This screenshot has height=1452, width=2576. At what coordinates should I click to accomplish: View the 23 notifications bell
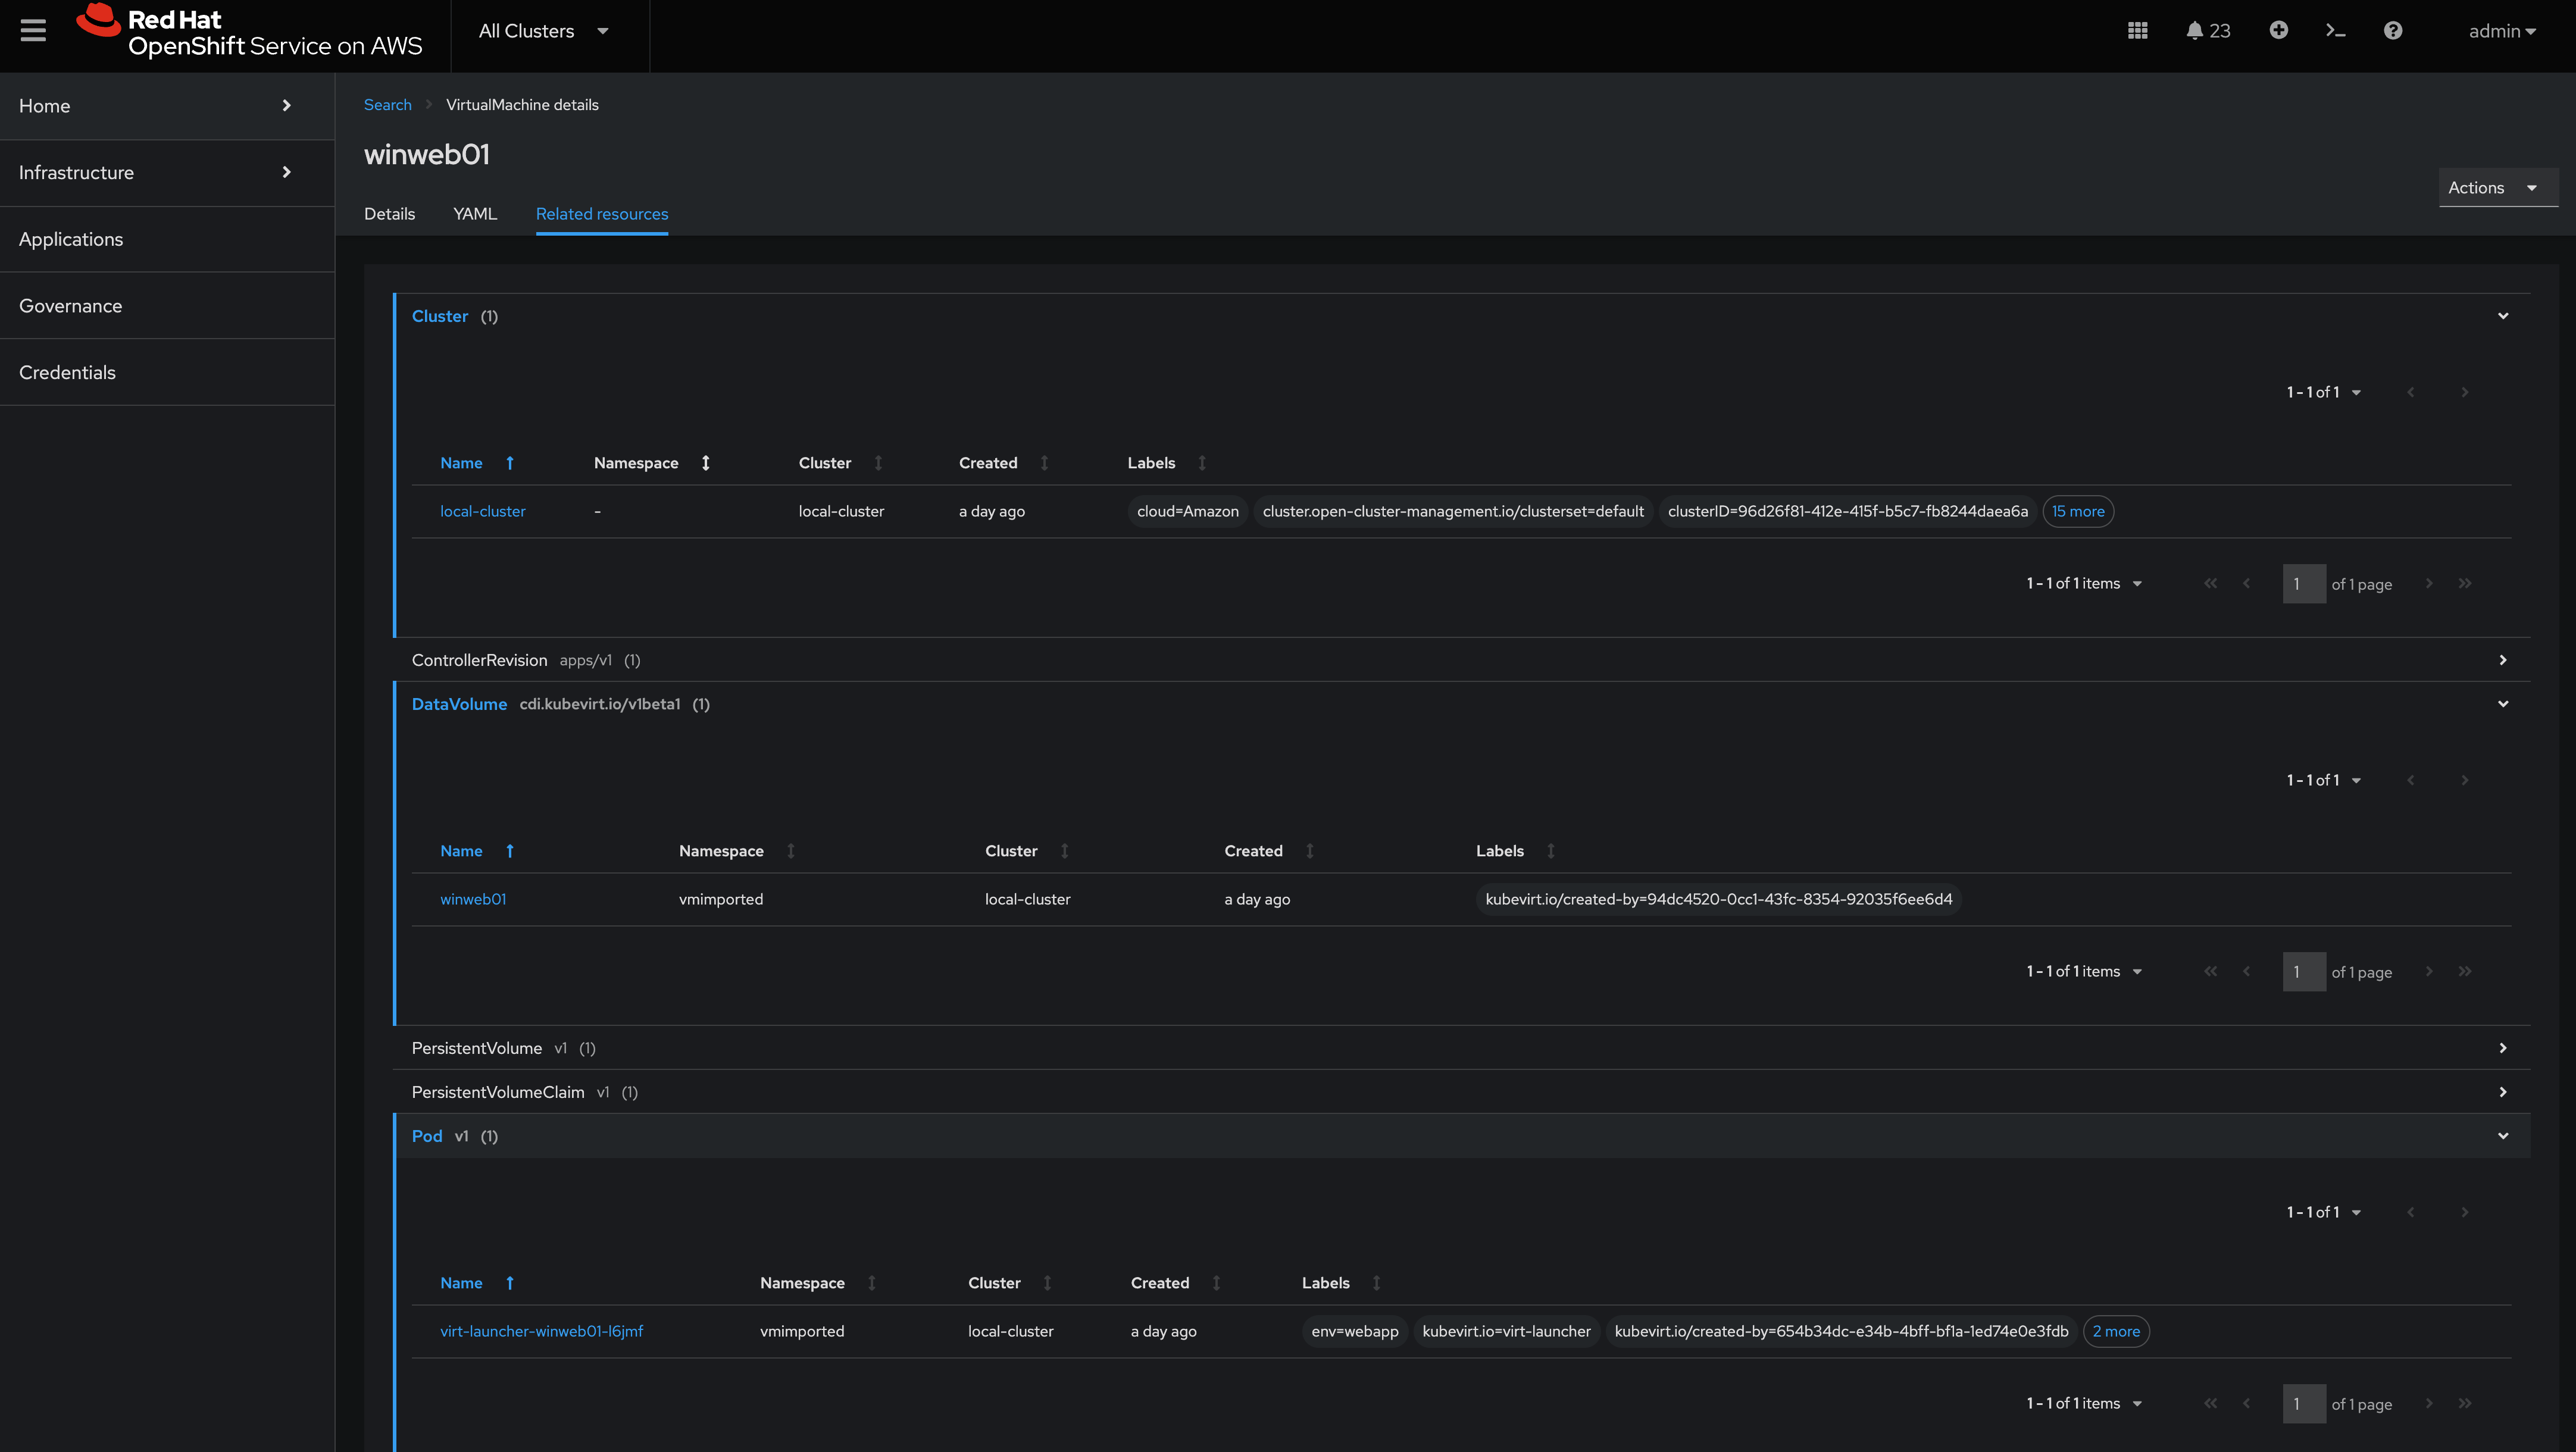pos(2208,31)
